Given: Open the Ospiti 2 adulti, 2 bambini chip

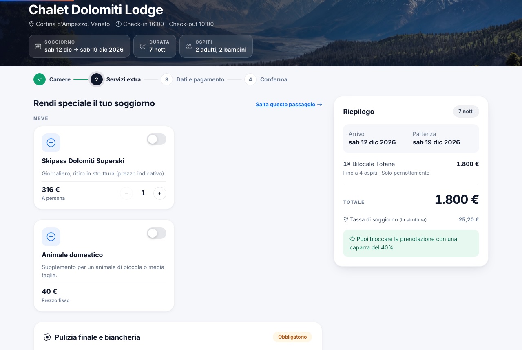Looking at the screenshot, I should coord(216,46).
